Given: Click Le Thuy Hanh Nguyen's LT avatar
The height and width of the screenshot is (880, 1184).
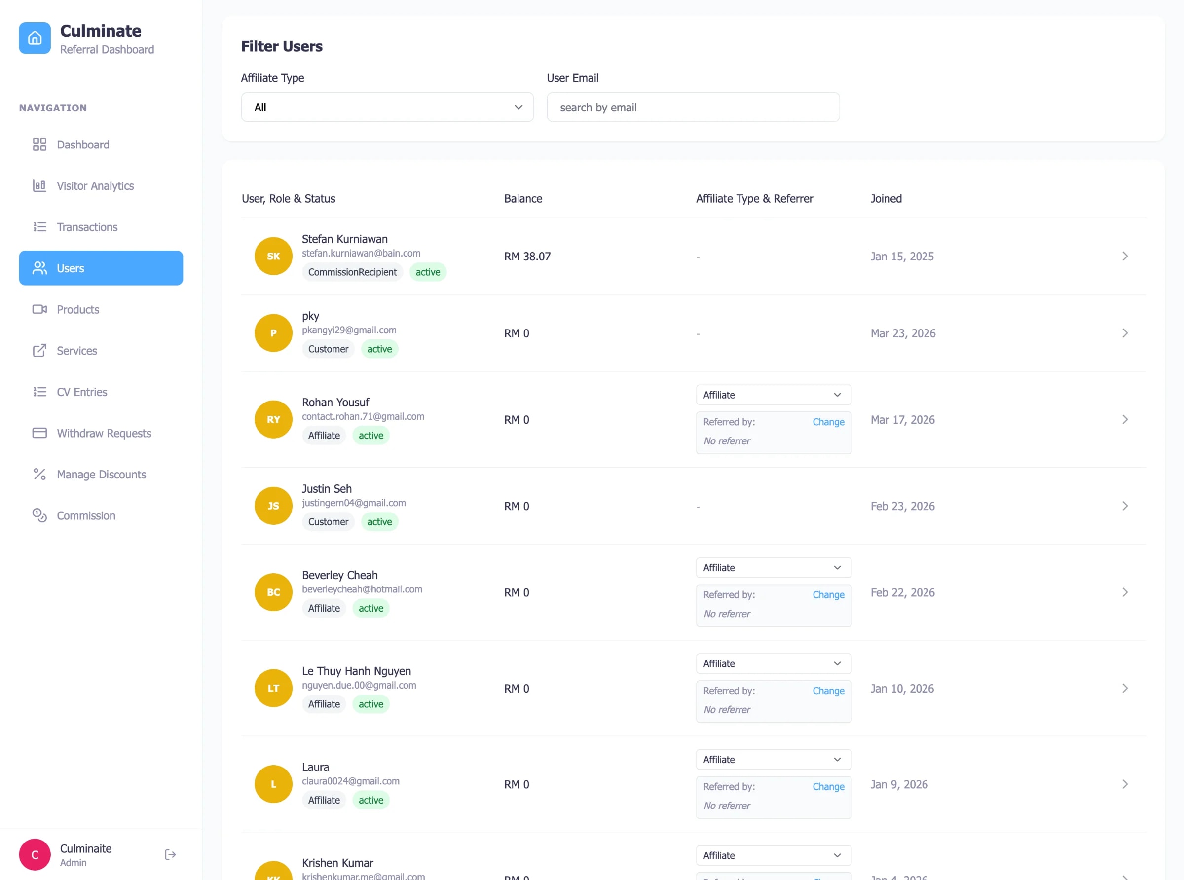Looking at the screenshot, I should pyautogui.click(x=273, y=688).
